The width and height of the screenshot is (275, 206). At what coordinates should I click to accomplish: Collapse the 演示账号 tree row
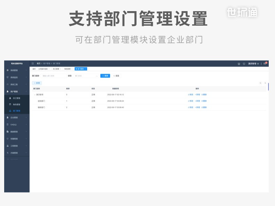34,95
